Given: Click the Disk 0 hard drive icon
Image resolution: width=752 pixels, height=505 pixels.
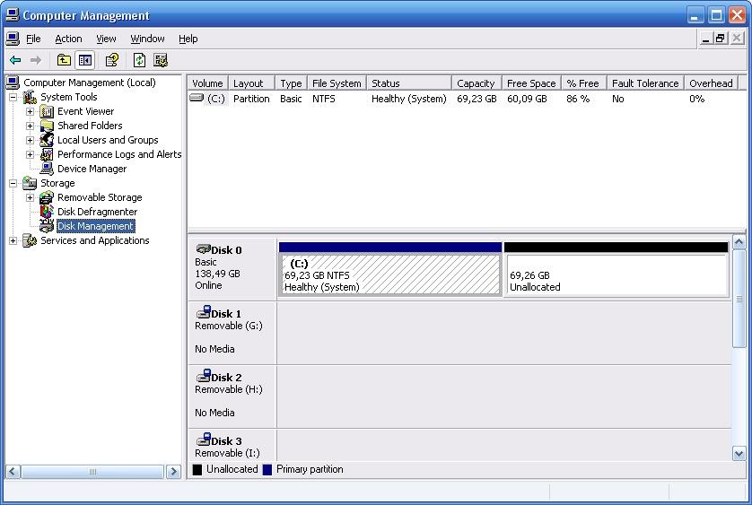Looking at the screenshot, I should click(x=204, y=248).
